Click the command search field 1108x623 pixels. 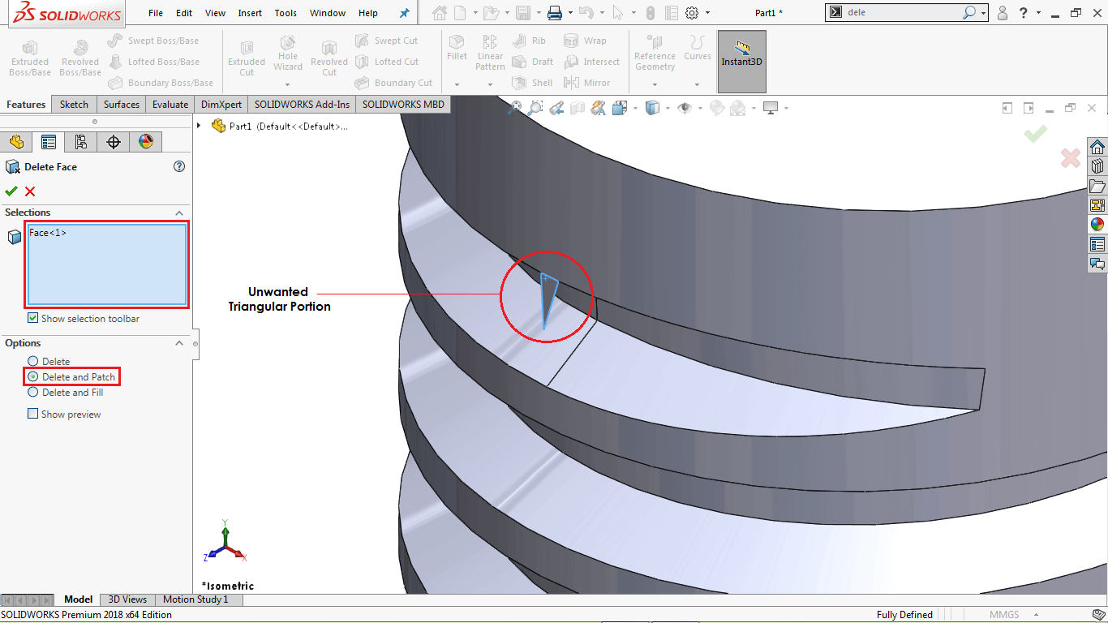pyautogui.click(x=903, y=13)
